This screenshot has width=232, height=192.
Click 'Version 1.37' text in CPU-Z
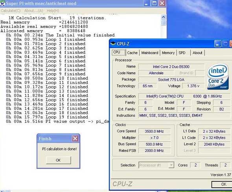point(221,175)
